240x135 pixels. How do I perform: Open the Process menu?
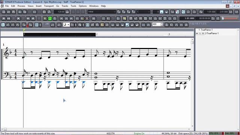(21, 6)
